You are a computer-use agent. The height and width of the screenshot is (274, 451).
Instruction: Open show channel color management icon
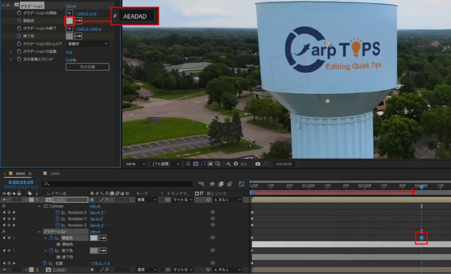tap(228, 164)
